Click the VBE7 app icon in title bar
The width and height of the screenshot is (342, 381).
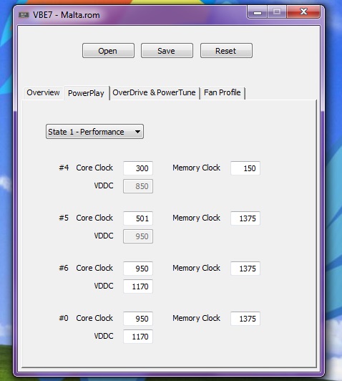(24, 15)
